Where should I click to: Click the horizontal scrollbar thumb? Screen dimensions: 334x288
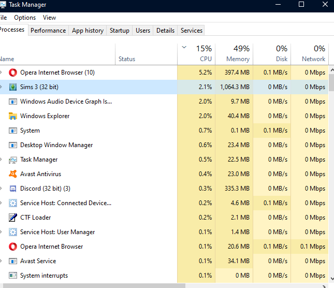click(94, 285)
